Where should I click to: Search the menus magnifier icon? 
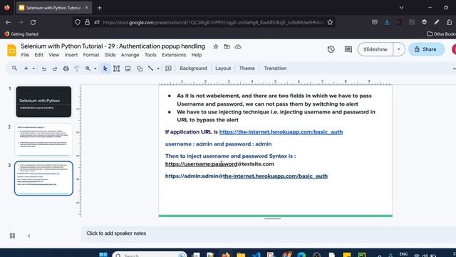click(14, 69)
